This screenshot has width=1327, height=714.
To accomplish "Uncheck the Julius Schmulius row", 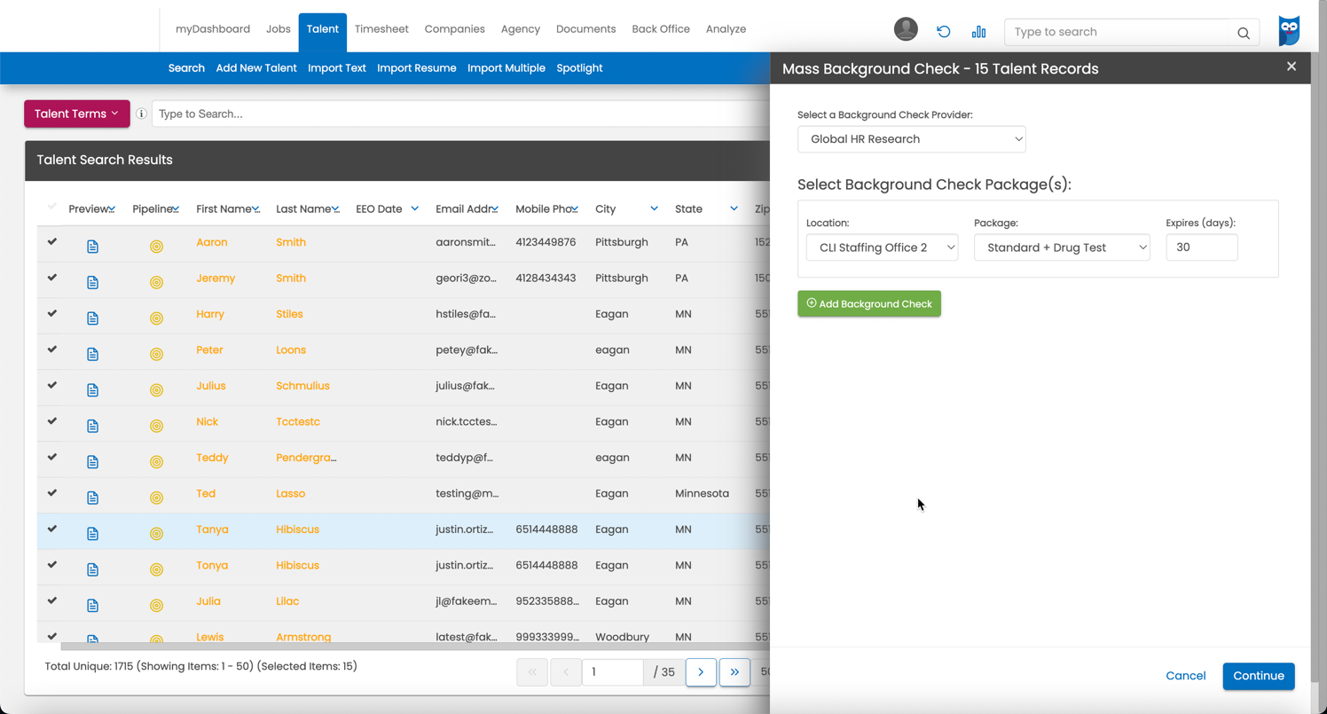I will [52, 385].
